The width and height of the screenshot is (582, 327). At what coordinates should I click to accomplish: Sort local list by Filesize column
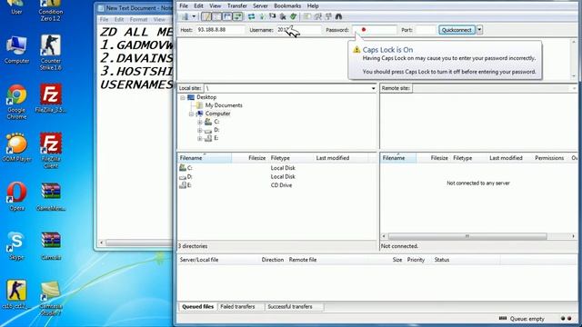point(250,158)
